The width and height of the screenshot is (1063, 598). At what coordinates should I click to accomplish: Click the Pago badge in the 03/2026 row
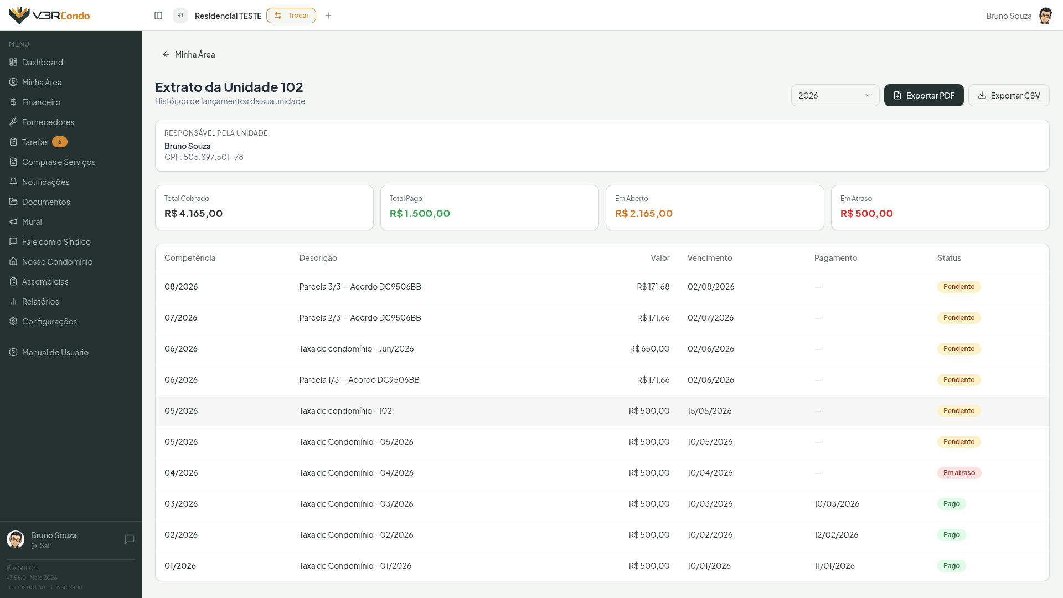click(x=951, y=503)
